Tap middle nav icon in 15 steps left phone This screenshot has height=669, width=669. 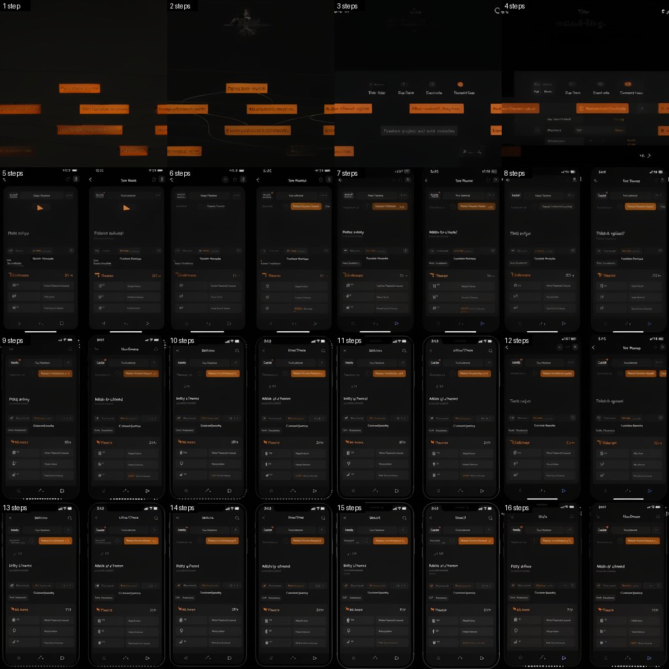375,658
